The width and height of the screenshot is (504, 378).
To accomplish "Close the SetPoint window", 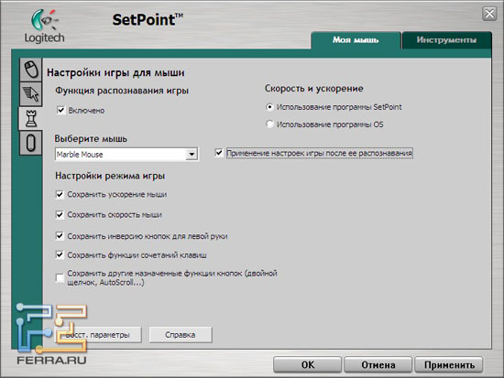I will [x=489, y=14].
